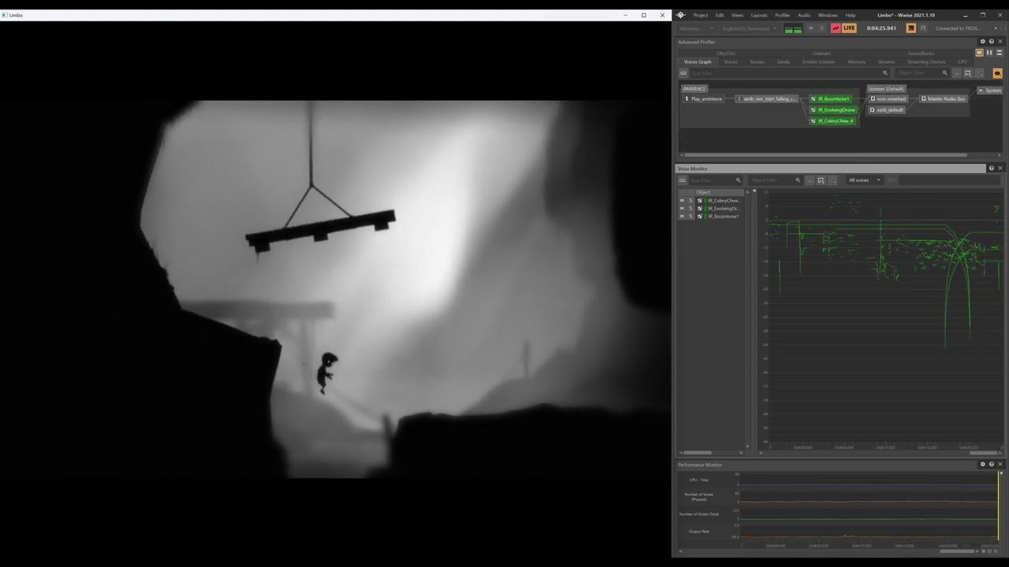Toggle the toolbar Solo (S) button
This screenshot has width=1009, height=567.
(x=821, y=28)
